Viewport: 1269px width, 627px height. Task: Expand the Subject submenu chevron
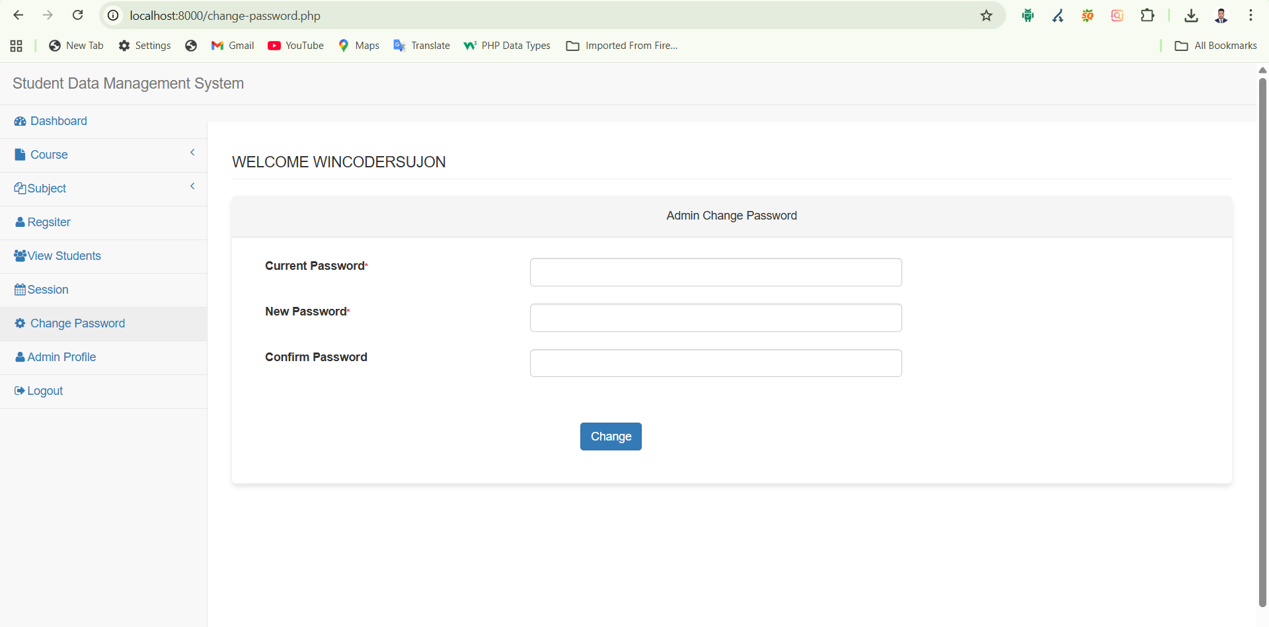192,187
